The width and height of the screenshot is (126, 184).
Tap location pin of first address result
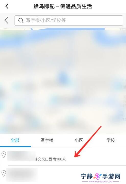[4, 155]
